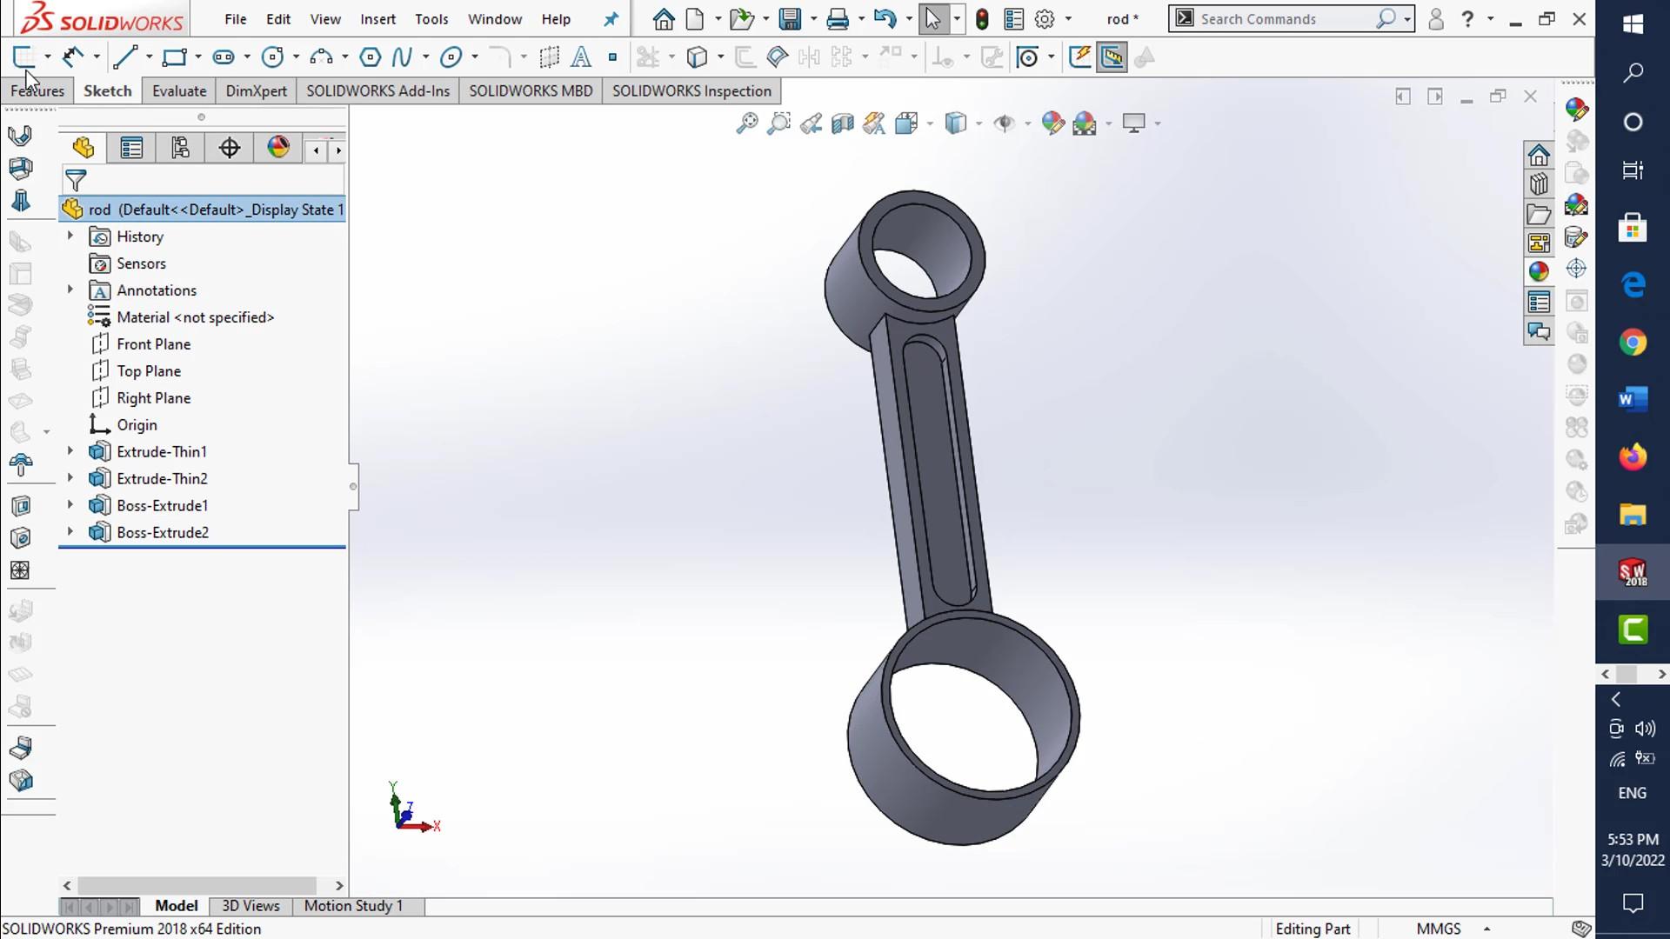The height and width of the screenshot is (939, 1670).
Task: Select the Corner Rectangle sketch tool
Action: click(x=175, y=57)
